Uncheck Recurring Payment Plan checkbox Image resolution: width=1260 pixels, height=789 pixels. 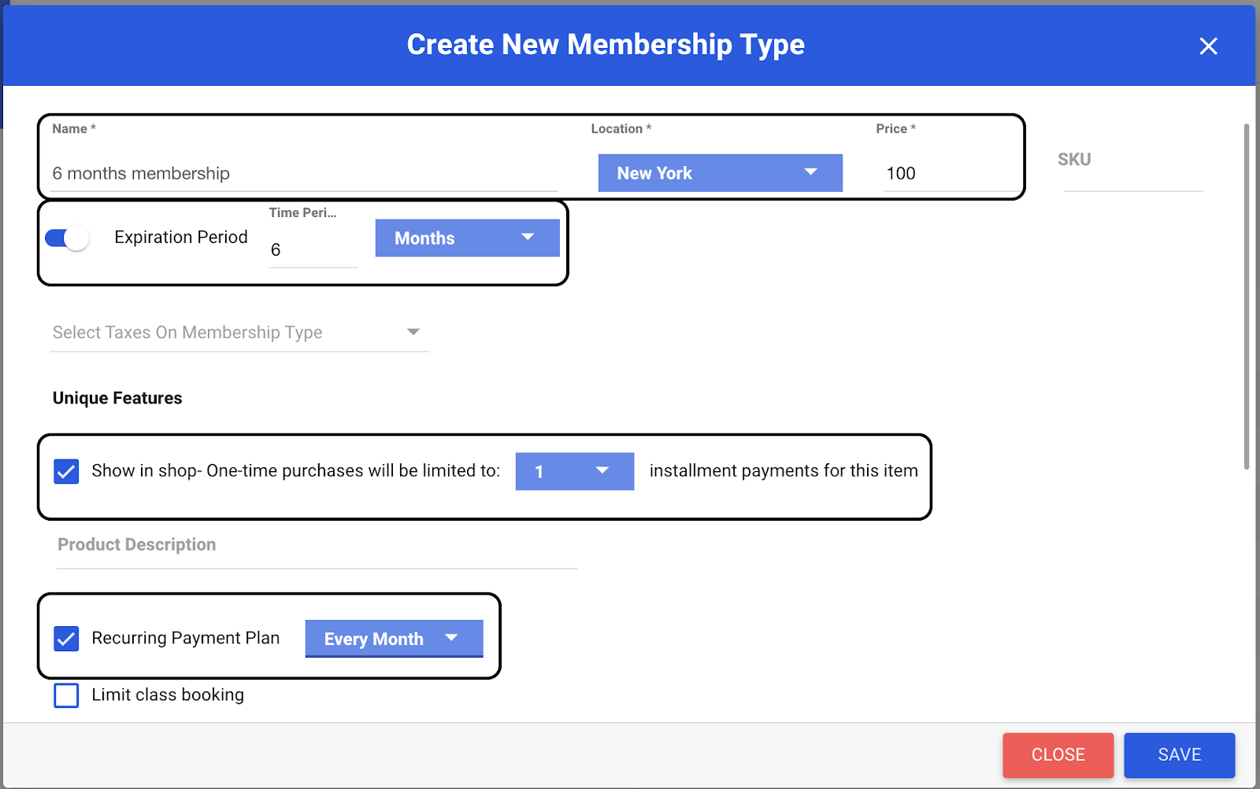(x=66, y=638)
